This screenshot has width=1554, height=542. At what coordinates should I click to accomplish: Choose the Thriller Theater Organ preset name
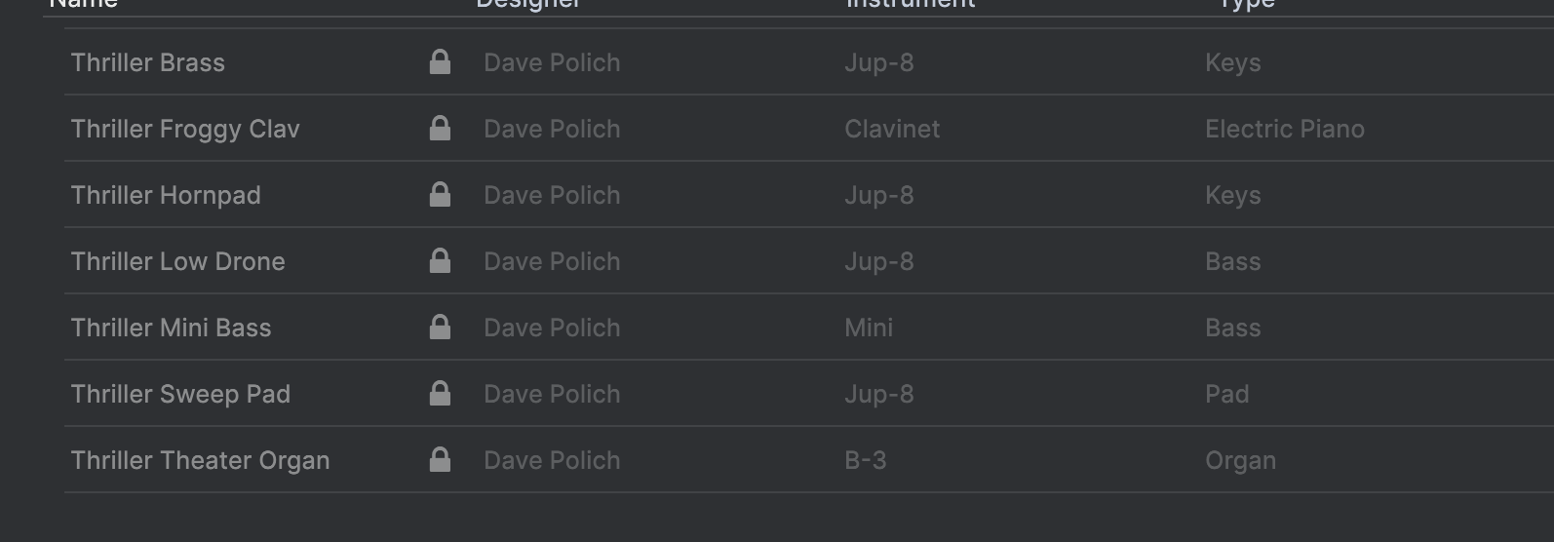pos(200,461)
